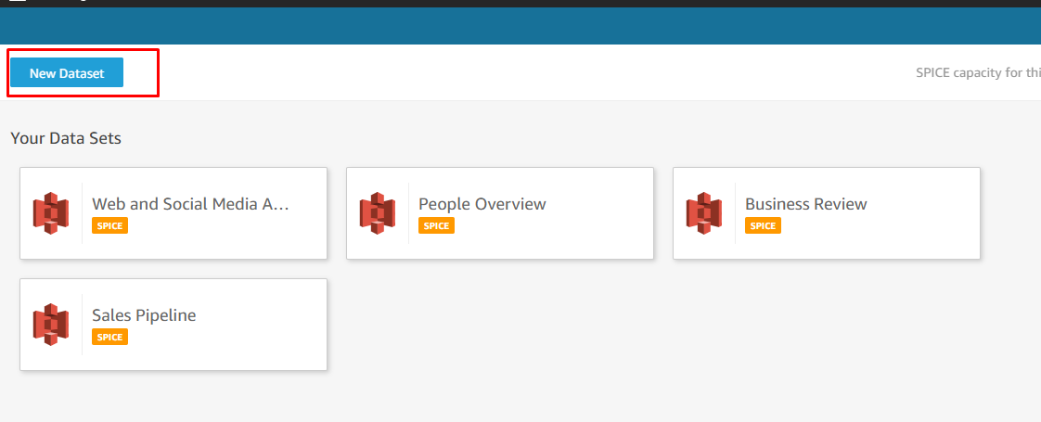
Task: Click the blue header bar
Action: (x=520, y=26)
